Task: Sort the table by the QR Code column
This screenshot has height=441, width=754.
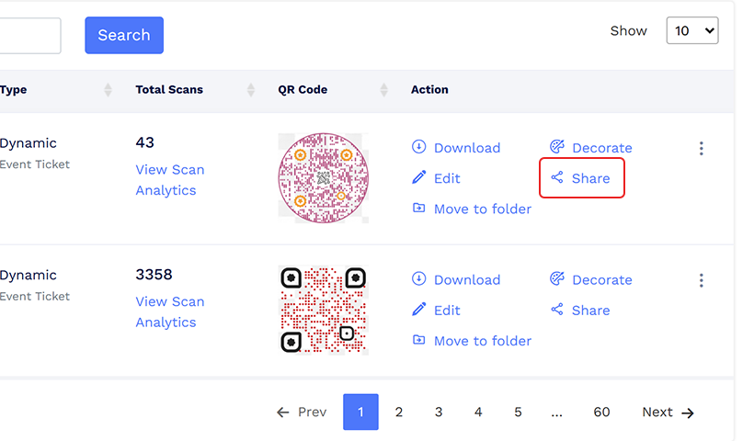Action: coord(383,90)
